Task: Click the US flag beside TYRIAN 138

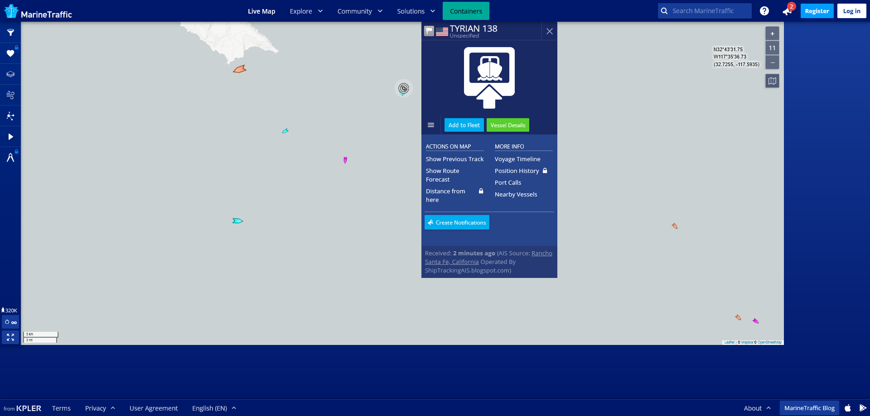Action: click(x=442, y=31)
